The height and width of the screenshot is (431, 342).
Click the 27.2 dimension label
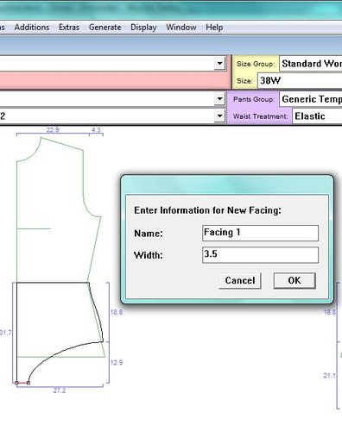(x=60, y=390)
